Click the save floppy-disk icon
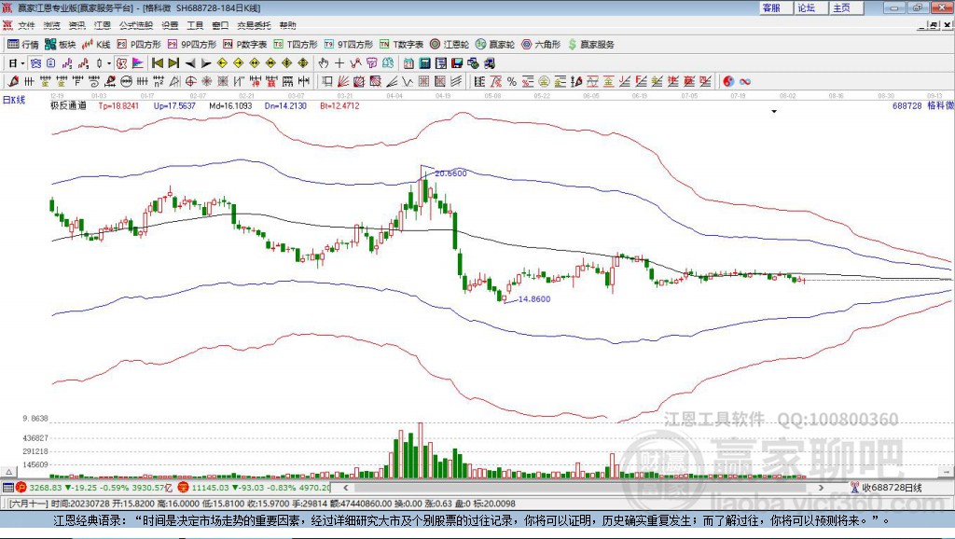Image resolution: width=955 pixels, height=539 pixels. coord(457,63)
